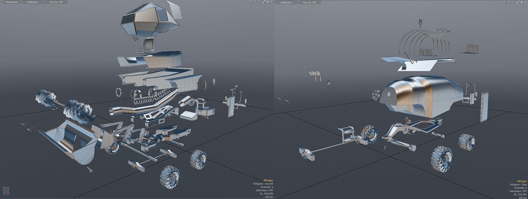Click the pan view icon in left viewport
Screen dimensions: 528x199
click(x=251, y=2)
